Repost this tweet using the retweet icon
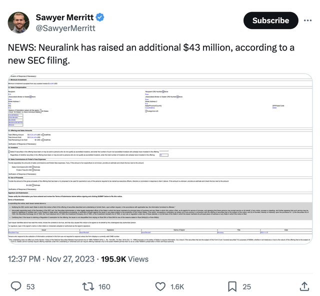 [88, 286]
